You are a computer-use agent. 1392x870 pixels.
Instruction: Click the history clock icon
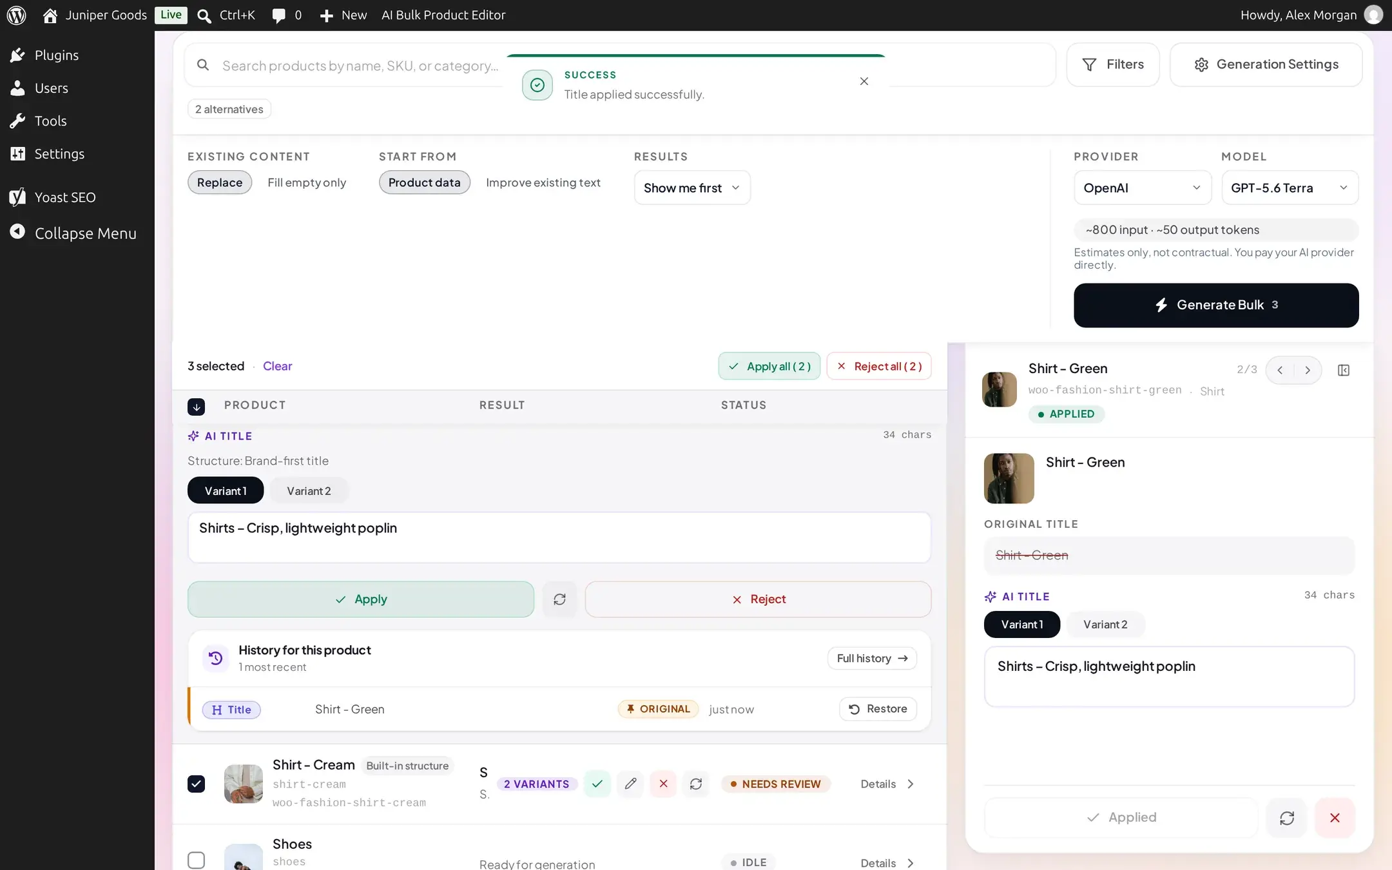pyautogui.click(x=216, y=658)
